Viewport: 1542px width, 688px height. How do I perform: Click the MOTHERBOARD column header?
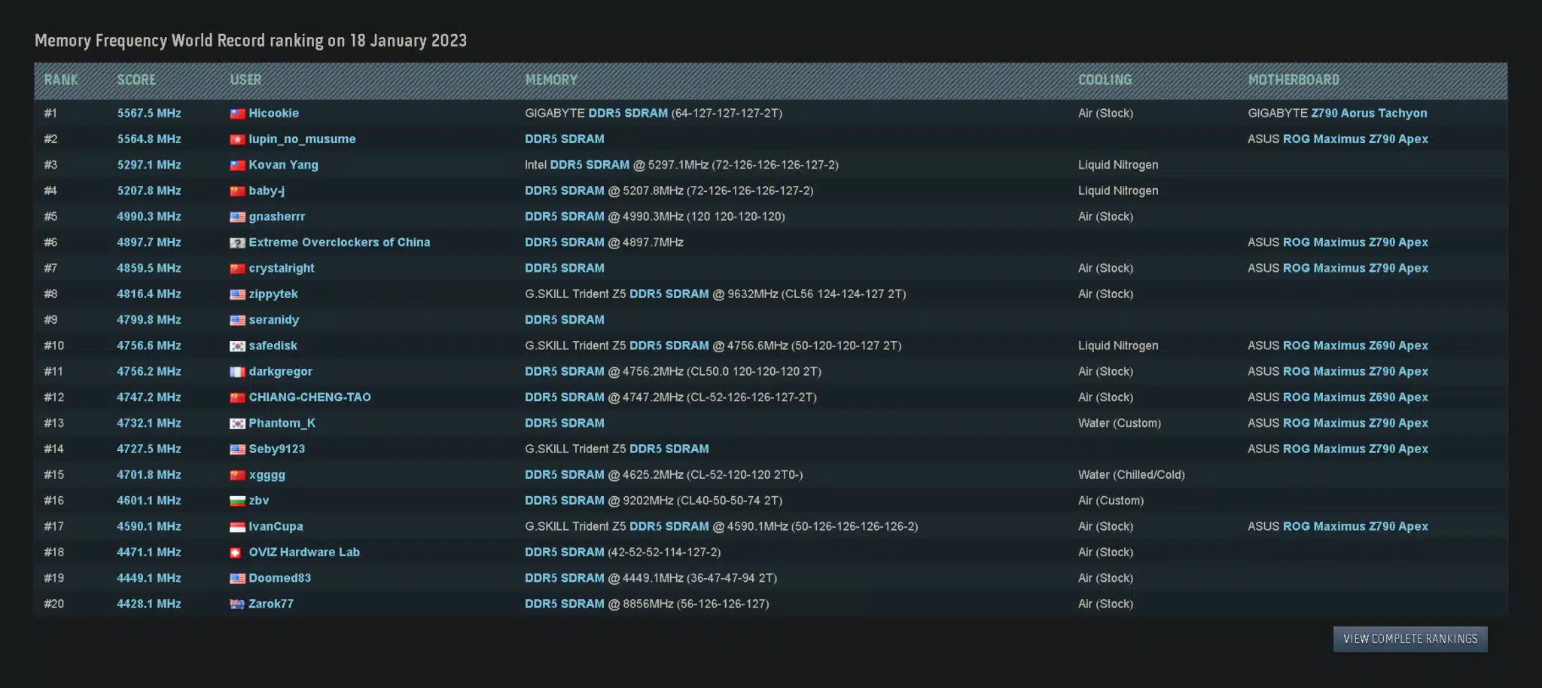pyautogui.click(x=1294, y=80)
